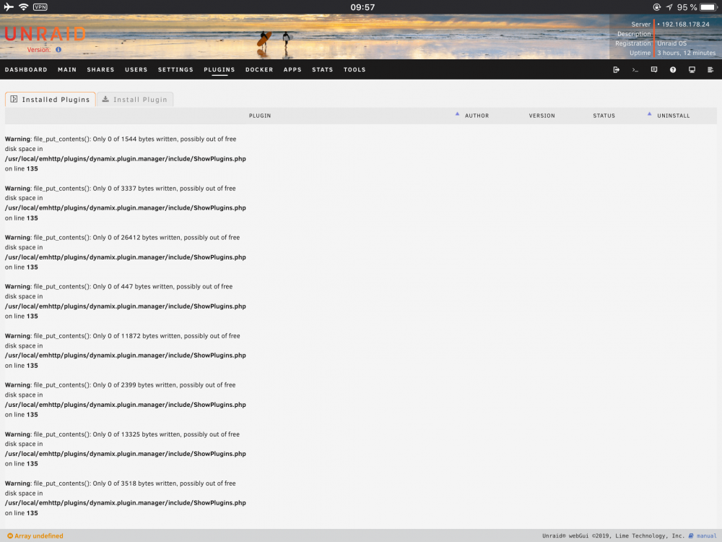This screenshot has width=722, height=542.
Task: Click the battery indicator at 95 %
Action: pos(709,7)
